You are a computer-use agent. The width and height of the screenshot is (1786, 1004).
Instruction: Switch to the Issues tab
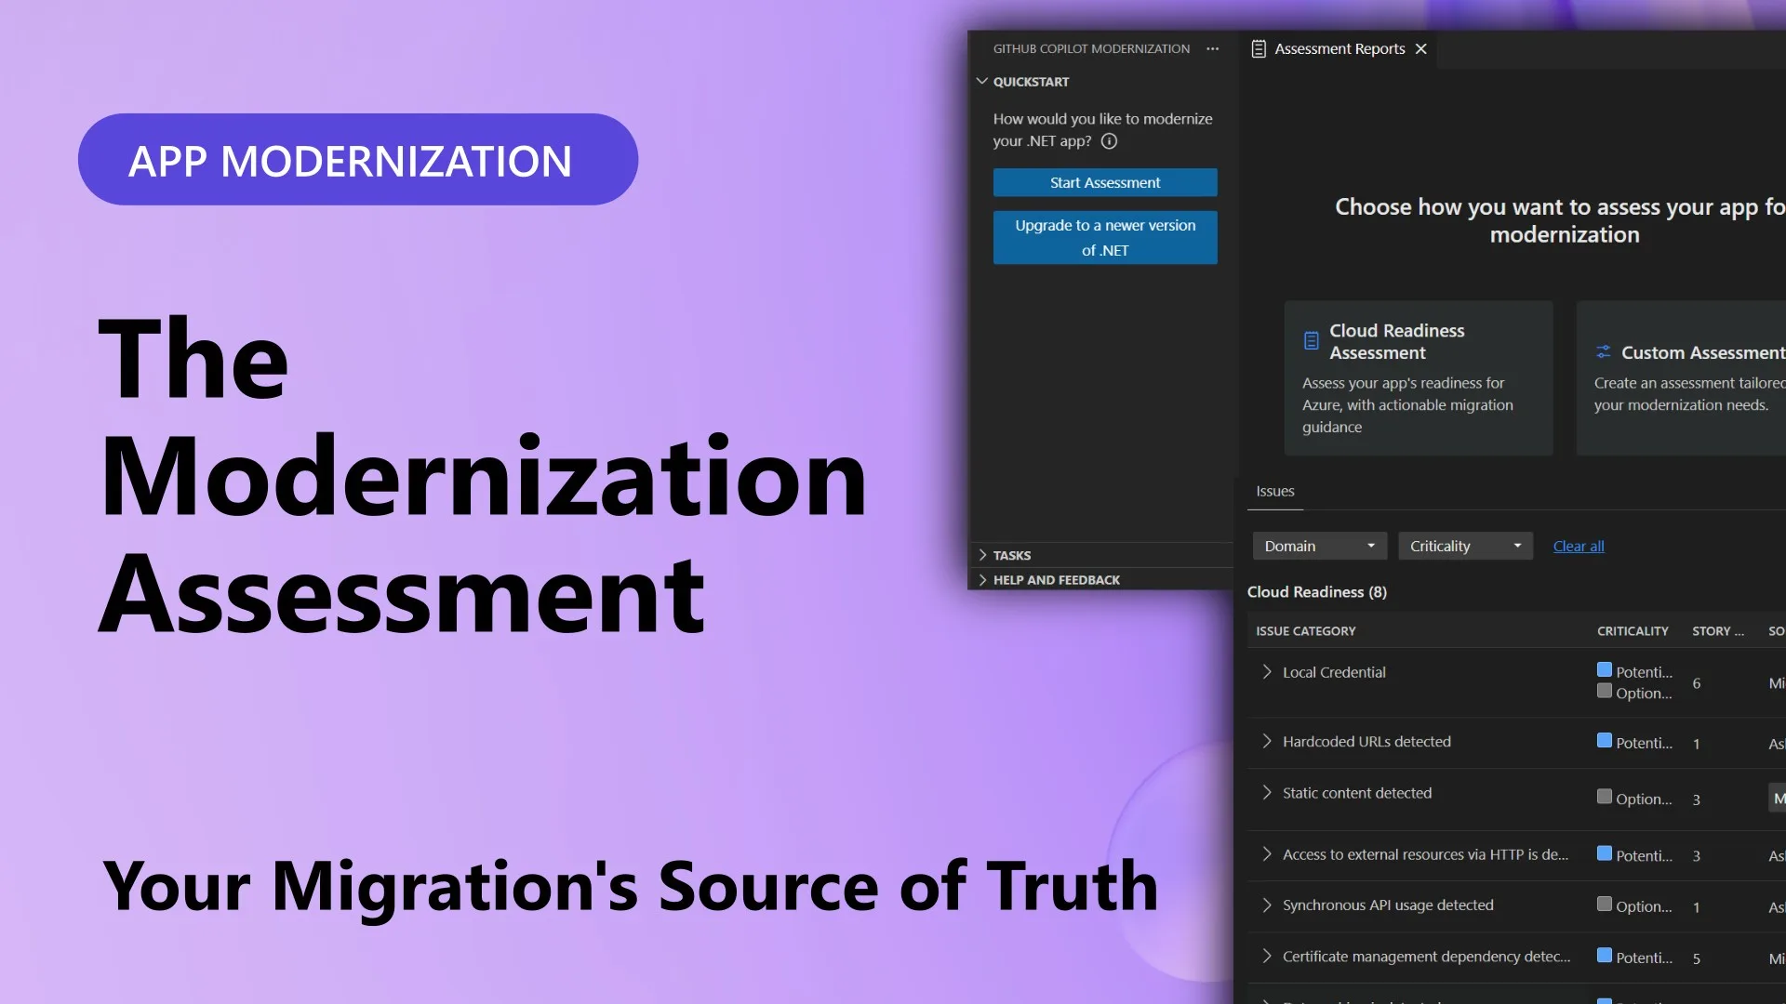(x=1273, y=491)
